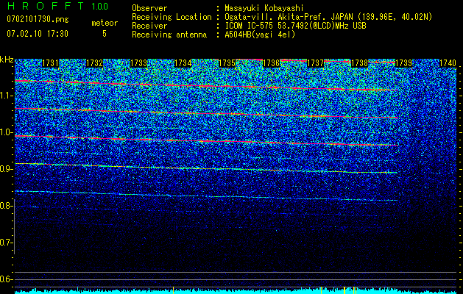Click the 1733 time marker

click(x=139, y=63)
